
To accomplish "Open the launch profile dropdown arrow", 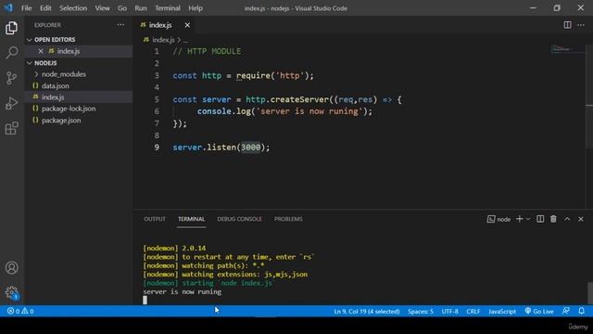I will [x=528, y=219].
